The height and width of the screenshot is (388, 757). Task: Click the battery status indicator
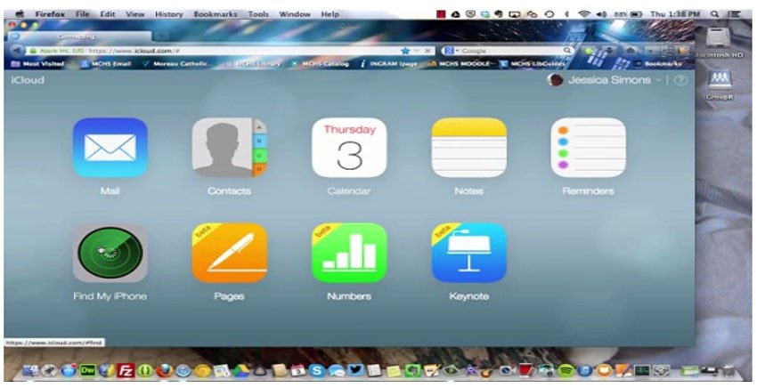pyautogui.click(x=628, y=14)
